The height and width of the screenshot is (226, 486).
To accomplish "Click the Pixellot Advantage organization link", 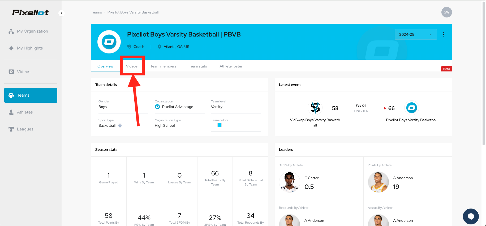I will pos(178,107).
